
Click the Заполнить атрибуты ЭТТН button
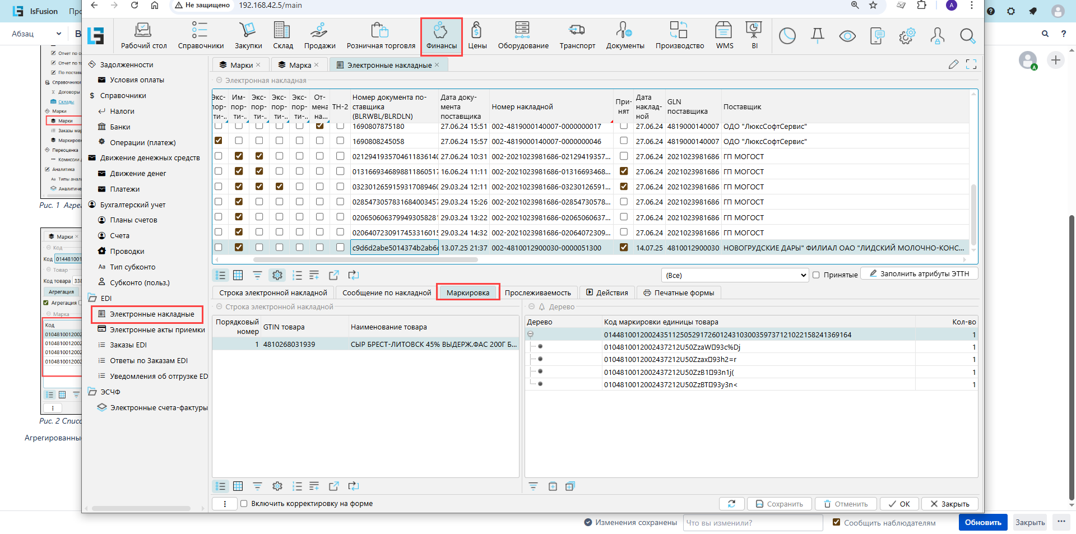click(x=919, y=273)
